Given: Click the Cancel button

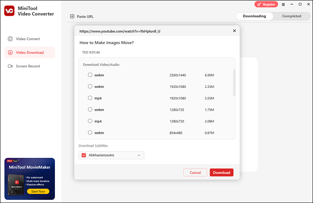Looking at the screenshot, I should [195, 172].
